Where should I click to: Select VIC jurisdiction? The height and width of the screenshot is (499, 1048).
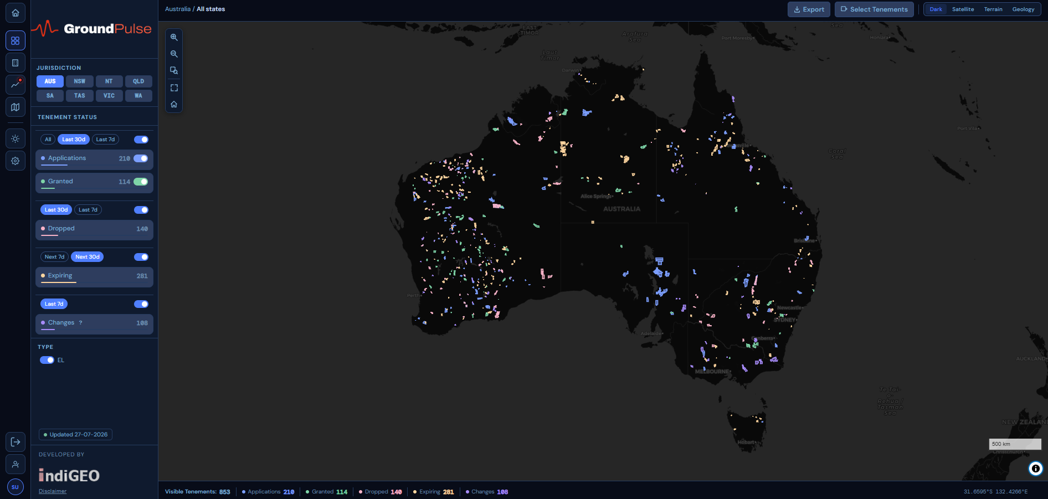[109, 96]
